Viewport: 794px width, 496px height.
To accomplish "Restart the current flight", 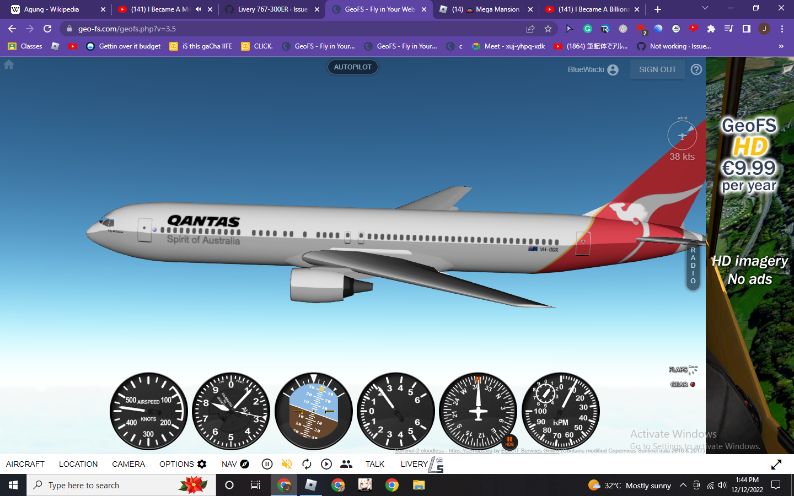I will point(307,464).
